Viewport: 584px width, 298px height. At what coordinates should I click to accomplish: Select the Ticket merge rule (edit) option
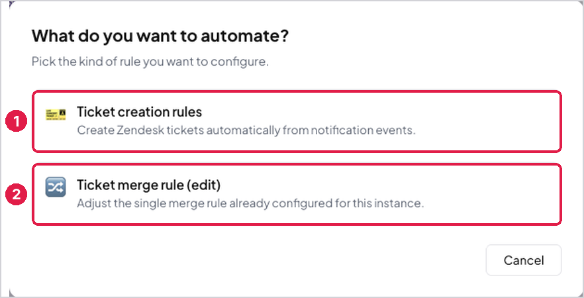[x=297, y=195]
